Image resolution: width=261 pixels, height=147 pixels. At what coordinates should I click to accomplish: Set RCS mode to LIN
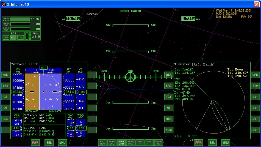coord(20,37)
